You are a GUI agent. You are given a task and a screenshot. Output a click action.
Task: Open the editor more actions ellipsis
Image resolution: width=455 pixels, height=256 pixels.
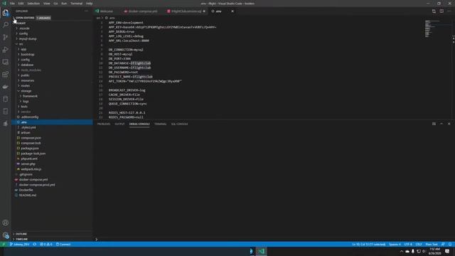449,11
